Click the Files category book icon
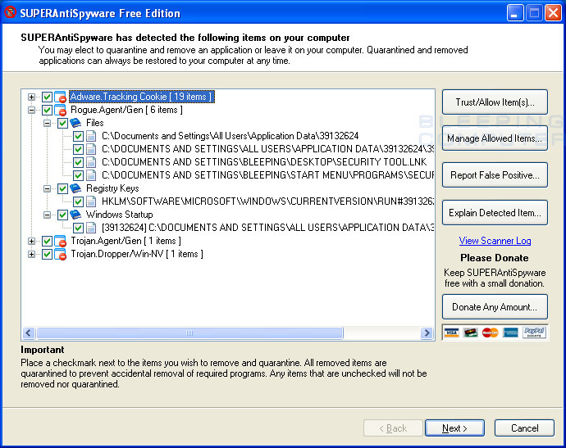This screenshot has height=448, width=566. click(x=75, y=123)
